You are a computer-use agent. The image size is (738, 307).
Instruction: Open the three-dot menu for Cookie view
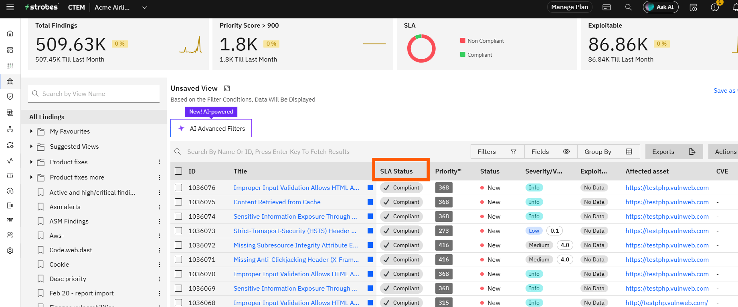(160, 264)
